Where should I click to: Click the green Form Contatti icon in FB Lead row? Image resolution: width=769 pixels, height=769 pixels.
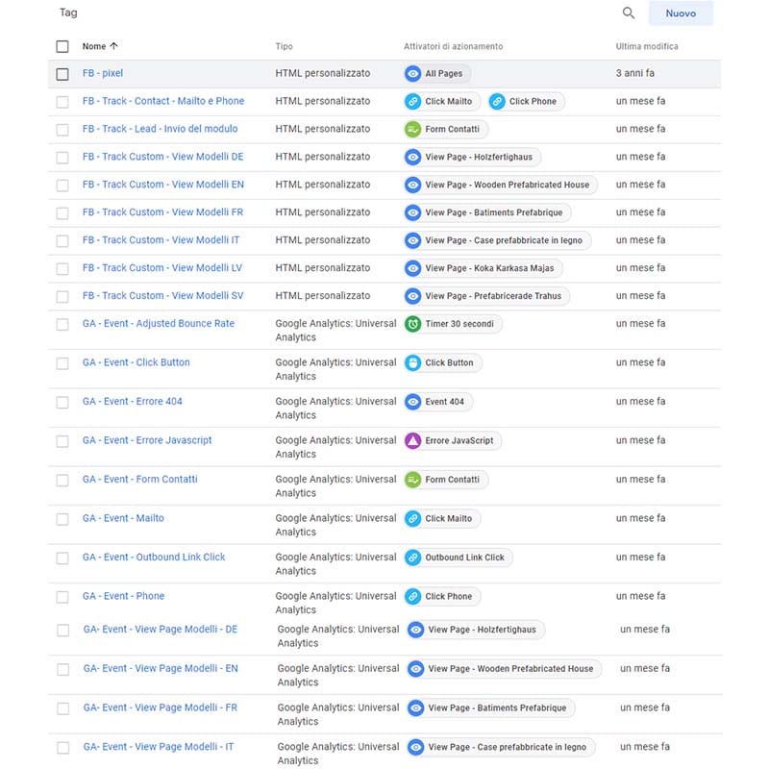point(413,130)
